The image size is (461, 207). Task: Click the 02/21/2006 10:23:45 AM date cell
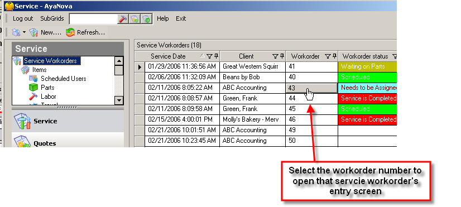point(182,141)
